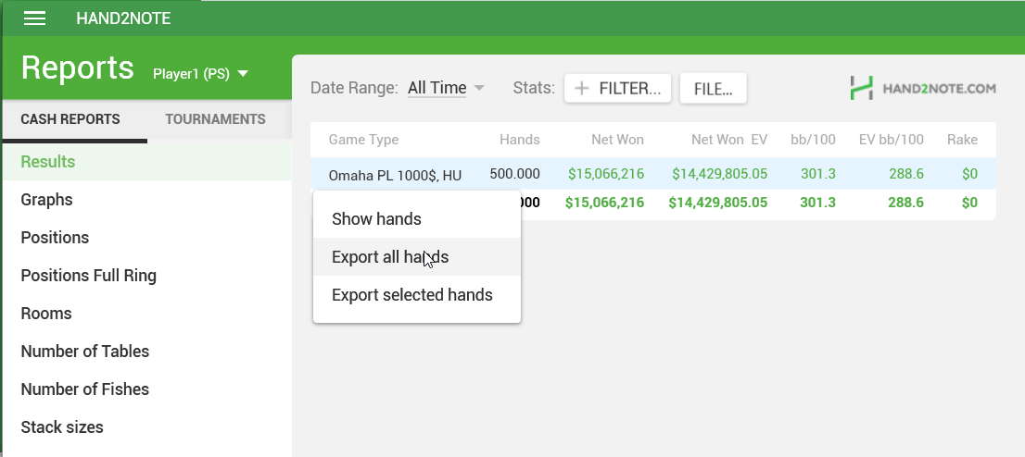The width and height of the screenshot is (1025, 457).
Task: Choose Export all hands menu entry
Action: tap(390, 257)
